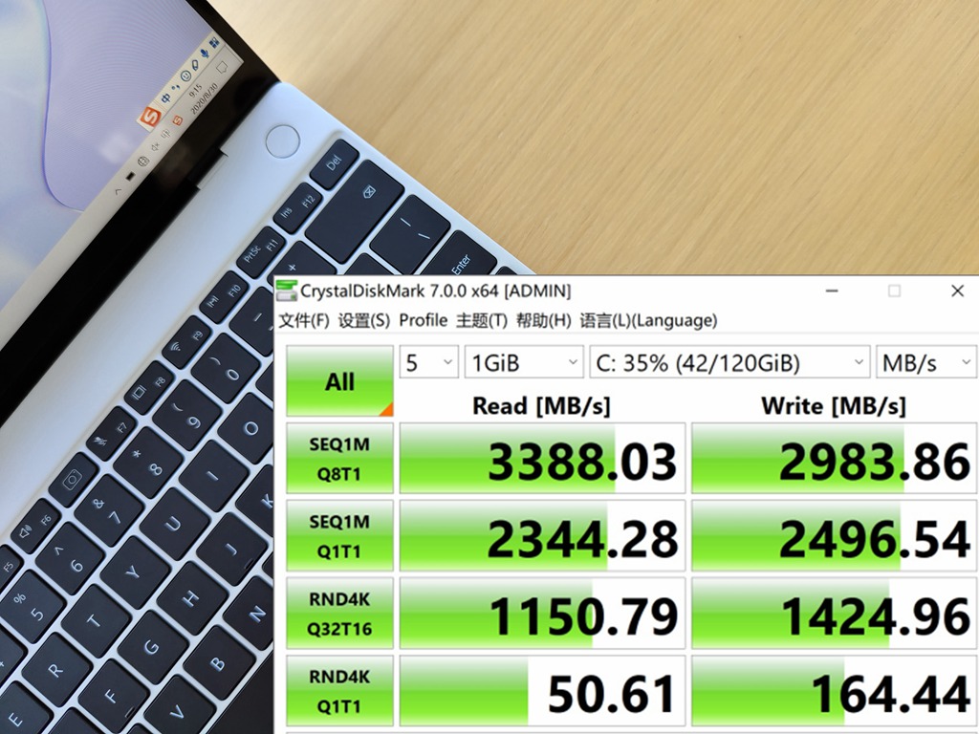This screenshot has height=734, width=979.
Task: Expand the 1GiB test size dropdown
Action: point(525,362)
